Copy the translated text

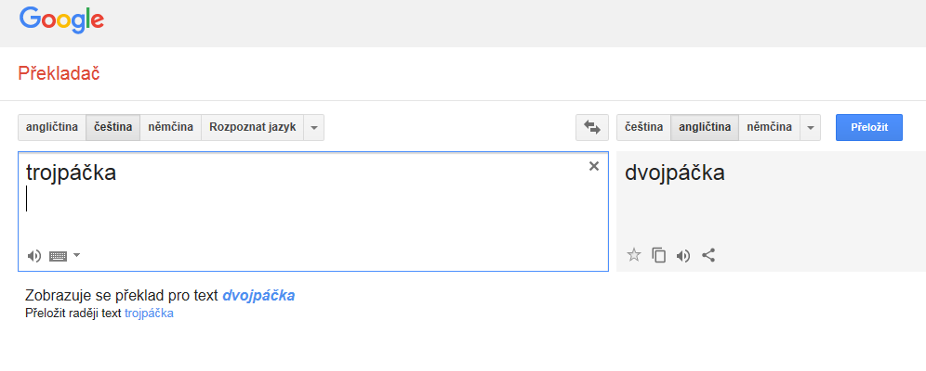pos(659,255)
